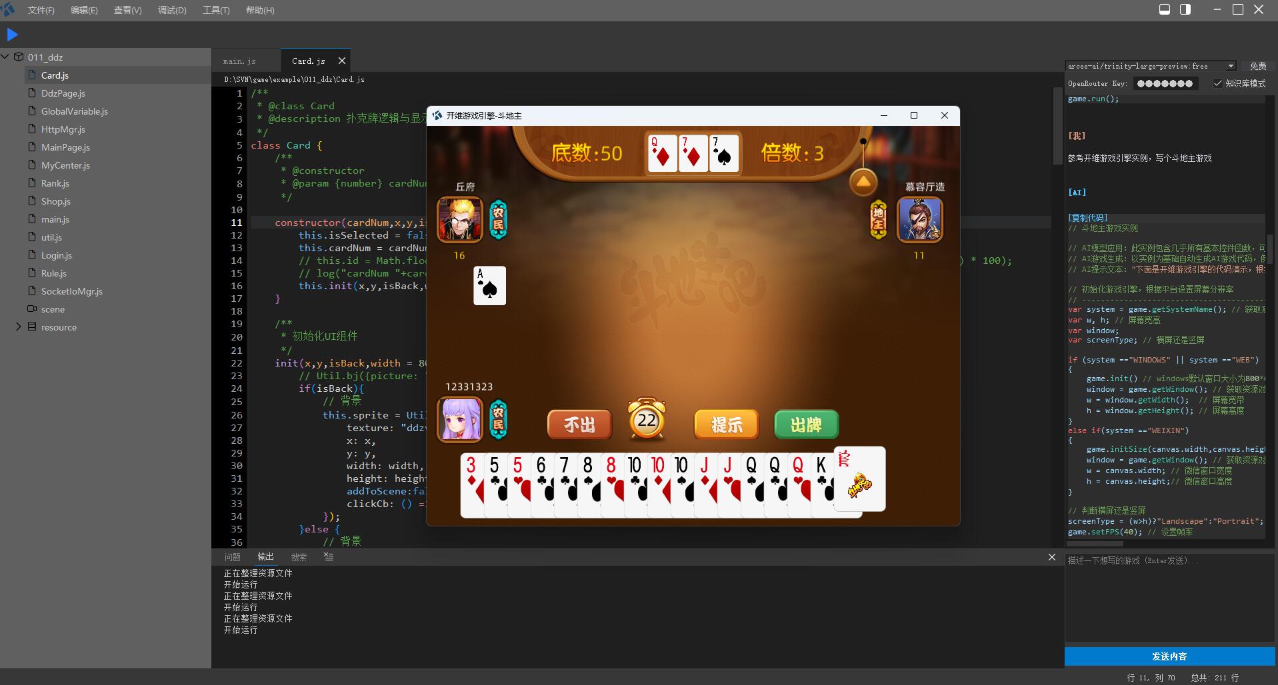Toggle the bottom panel layout icon
The image size is (1278, 685).
[x=1165, y=9]
